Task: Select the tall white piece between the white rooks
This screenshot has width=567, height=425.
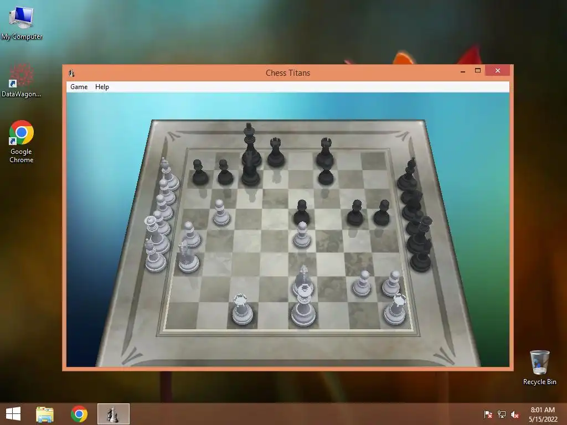Action: tap(303, 305)
